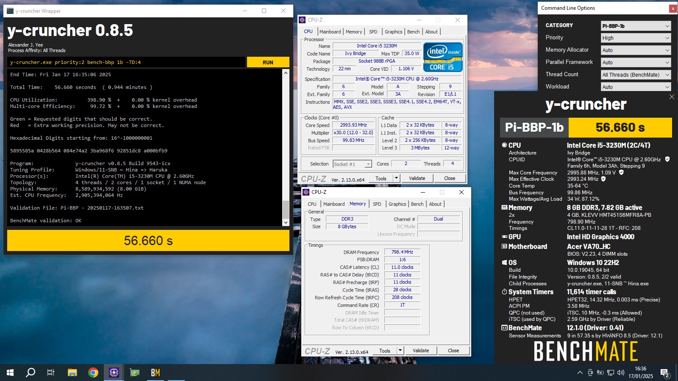The height and width of the screenshot is (381, 678).
Task: Click Pi-BBP-1b 56.660 s result banner
Action: pyautogui.click(x=586, y=127)
